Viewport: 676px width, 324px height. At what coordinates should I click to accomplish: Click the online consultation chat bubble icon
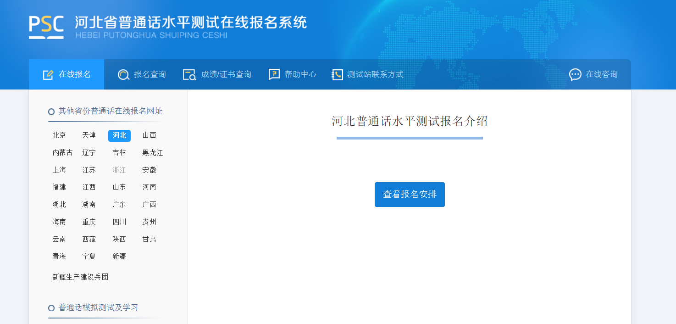pos(575,75)
